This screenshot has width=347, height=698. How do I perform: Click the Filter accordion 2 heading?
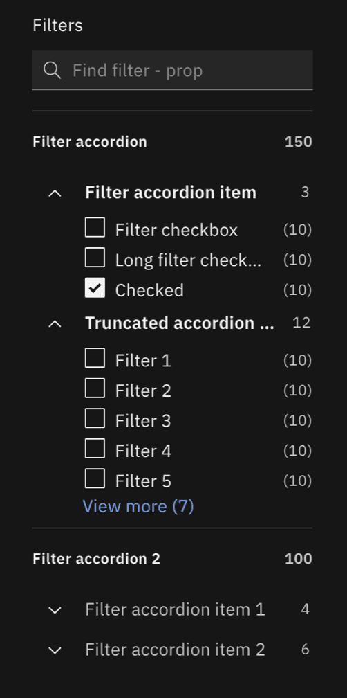pos(96,559)
